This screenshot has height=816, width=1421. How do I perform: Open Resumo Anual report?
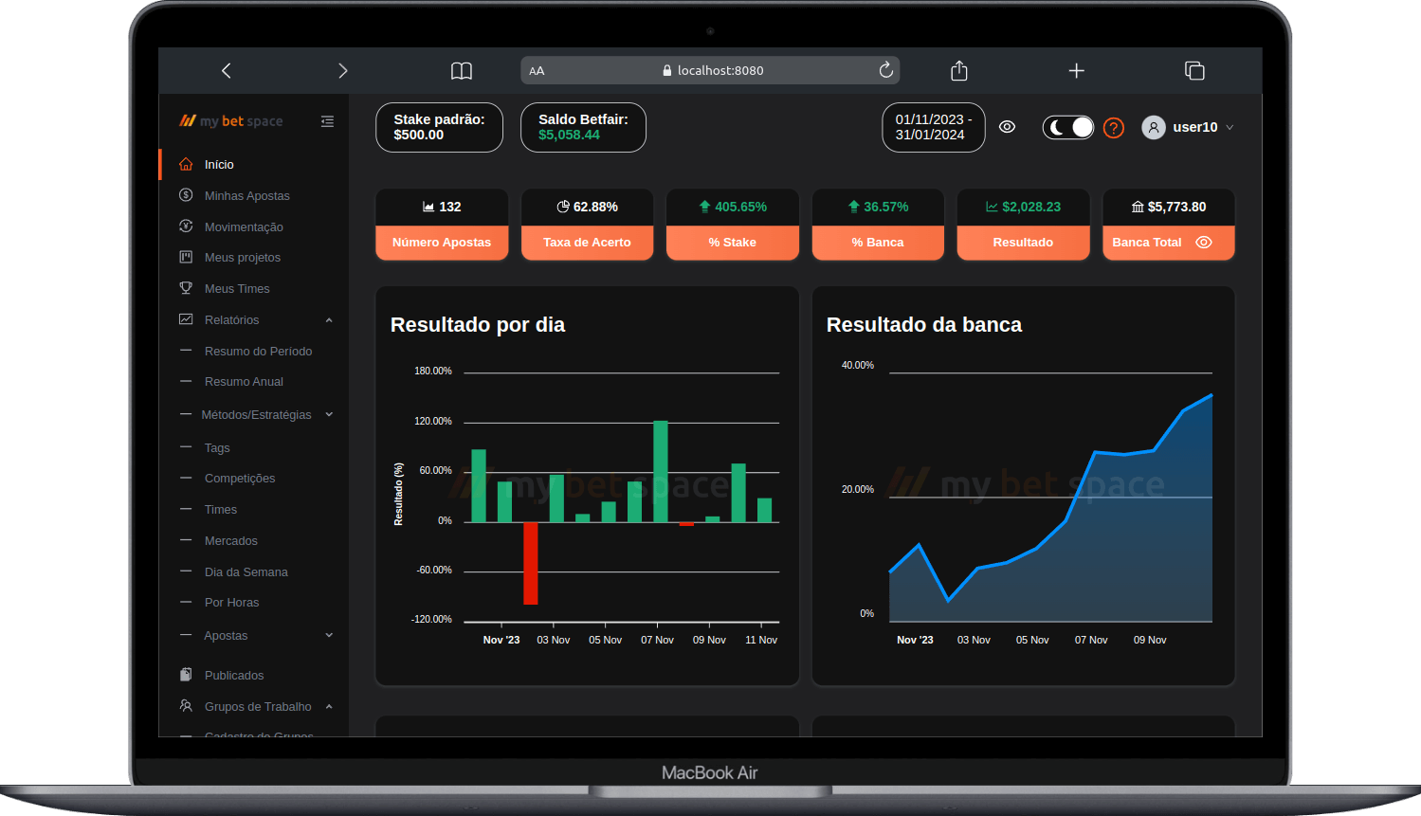(x=244, y=381)
